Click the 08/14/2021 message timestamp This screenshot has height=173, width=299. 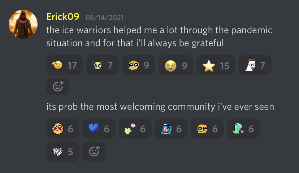pos(104,18)
